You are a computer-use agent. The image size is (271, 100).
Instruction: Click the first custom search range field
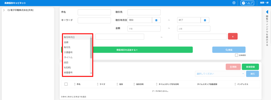pos(120,37)
